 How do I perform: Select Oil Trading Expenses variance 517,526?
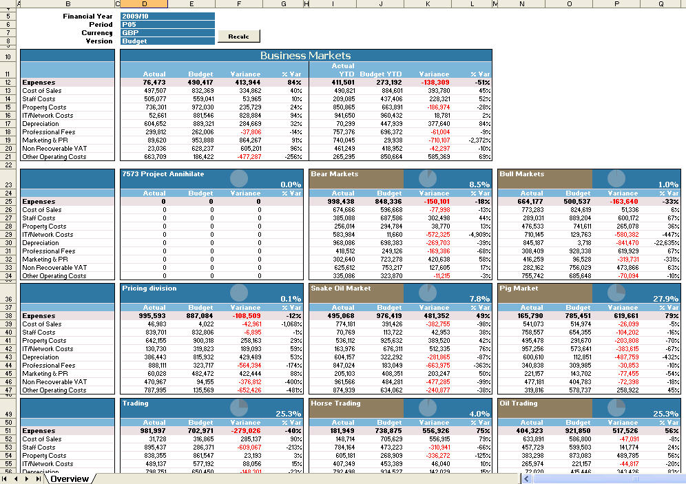click(625, 431)
